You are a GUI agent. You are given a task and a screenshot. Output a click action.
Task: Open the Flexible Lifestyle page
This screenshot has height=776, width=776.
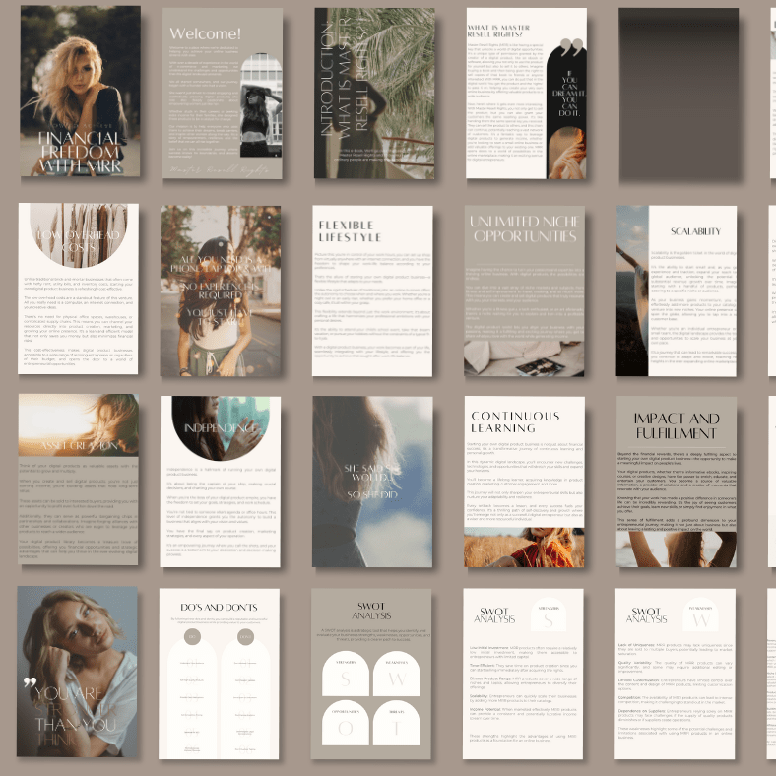point(372,291)
